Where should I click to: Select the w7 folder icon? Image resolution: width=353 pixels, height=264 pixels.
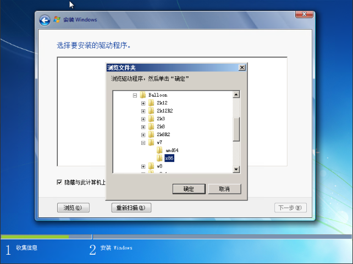tap(151, 143)
